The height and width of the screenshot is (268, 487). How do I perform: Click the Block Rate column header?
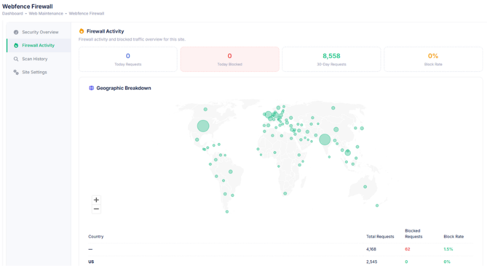coord(454,237)
